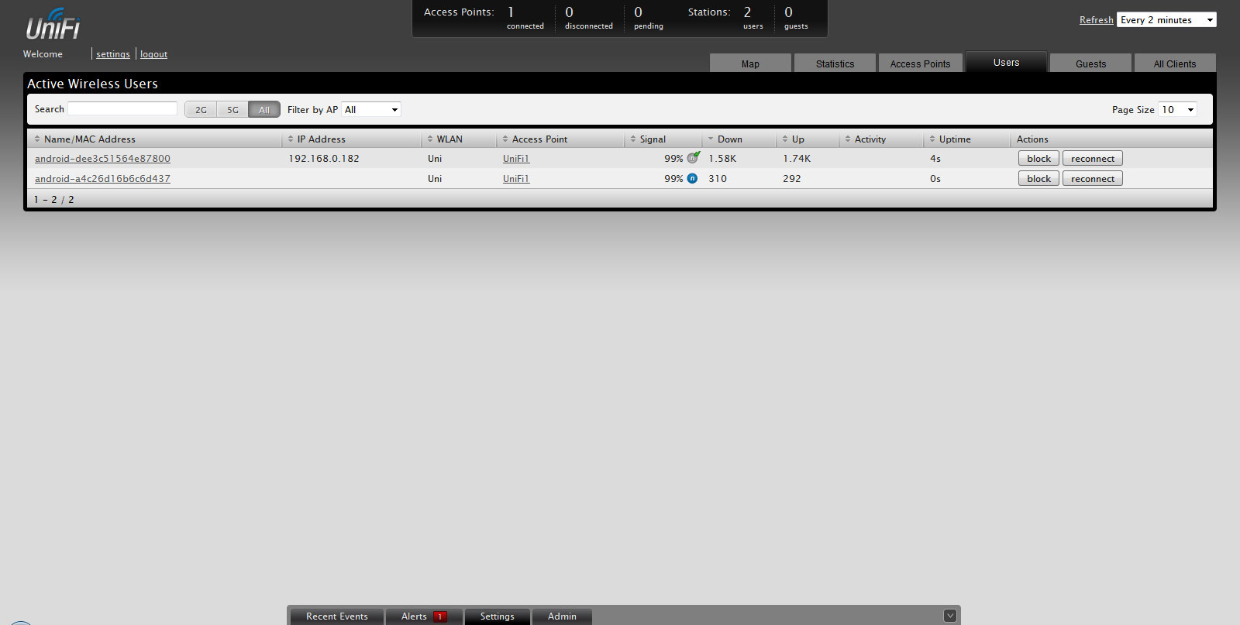
Task: Open the Page Size dropdown
Action: click(x=1178, y=109)
